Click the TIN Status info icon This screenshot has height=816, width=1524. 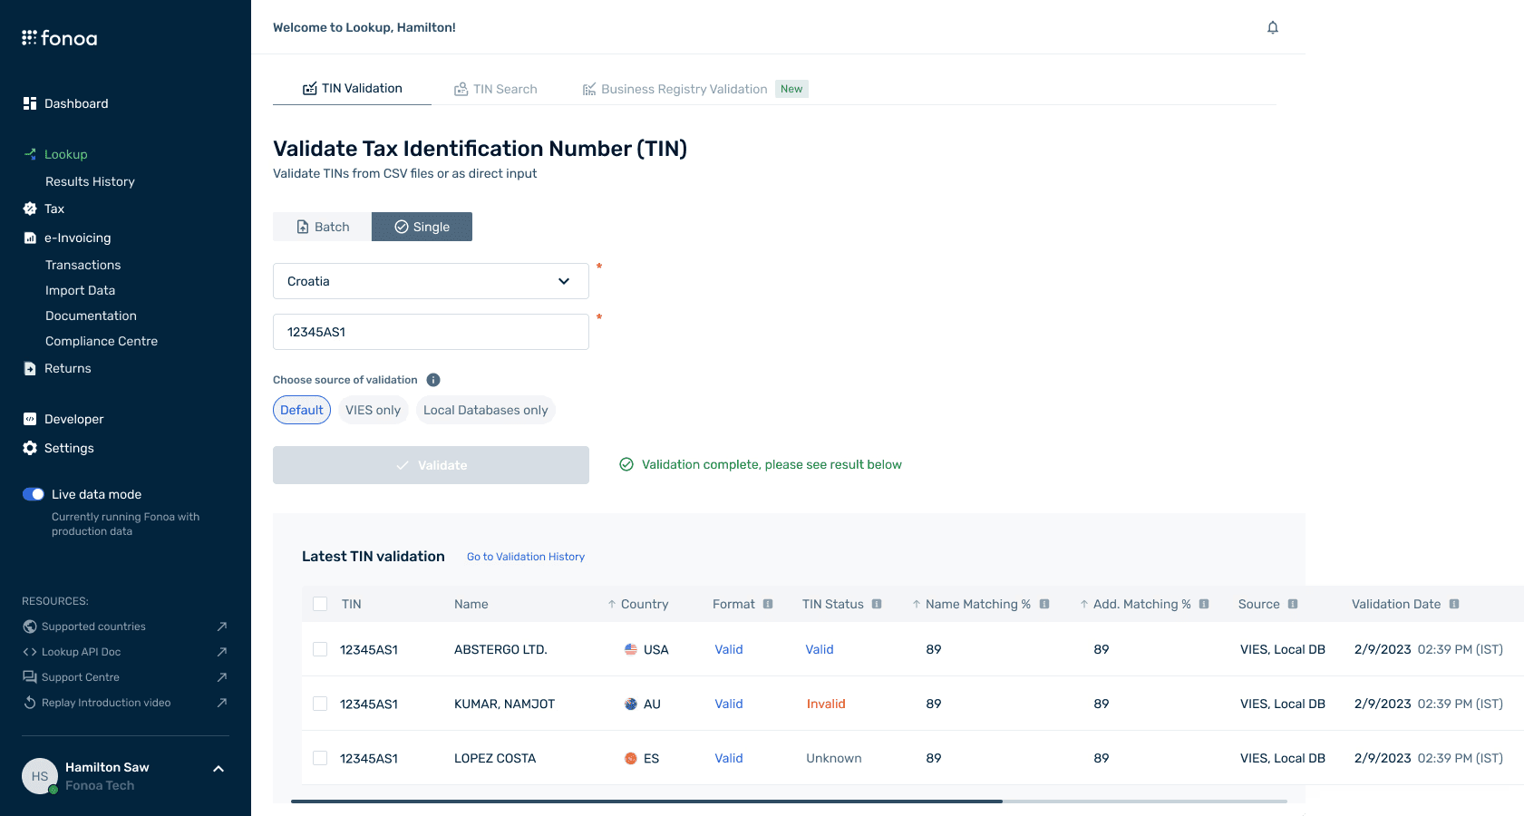(877, 604)
